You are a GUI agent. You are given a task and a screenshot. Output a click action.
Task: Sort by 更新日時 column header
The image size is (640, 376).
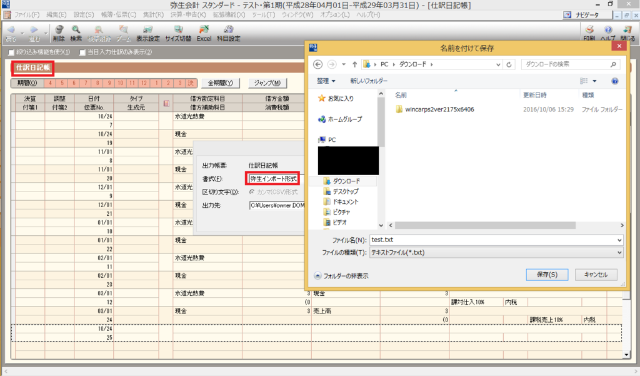[x=535, y=95]
